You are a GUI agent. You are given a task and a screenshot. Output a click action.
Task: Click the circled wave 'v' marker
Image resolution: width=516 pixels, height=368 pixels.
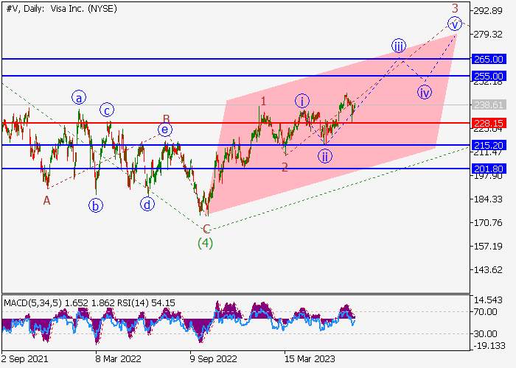click(x=455, y=24)
